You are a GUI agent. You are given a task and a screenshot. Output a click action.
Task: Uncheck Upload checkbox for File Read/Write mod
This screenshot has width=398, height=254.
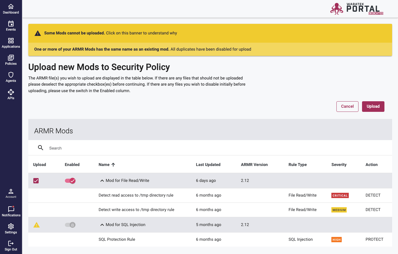(36, 181)
